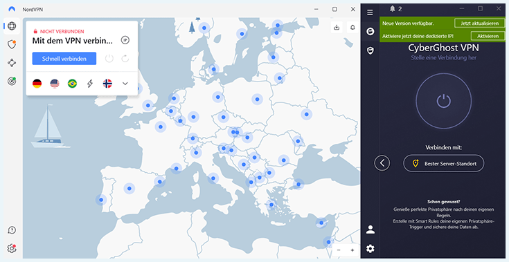Click the CyberGhost notification bell

[393, 9]
